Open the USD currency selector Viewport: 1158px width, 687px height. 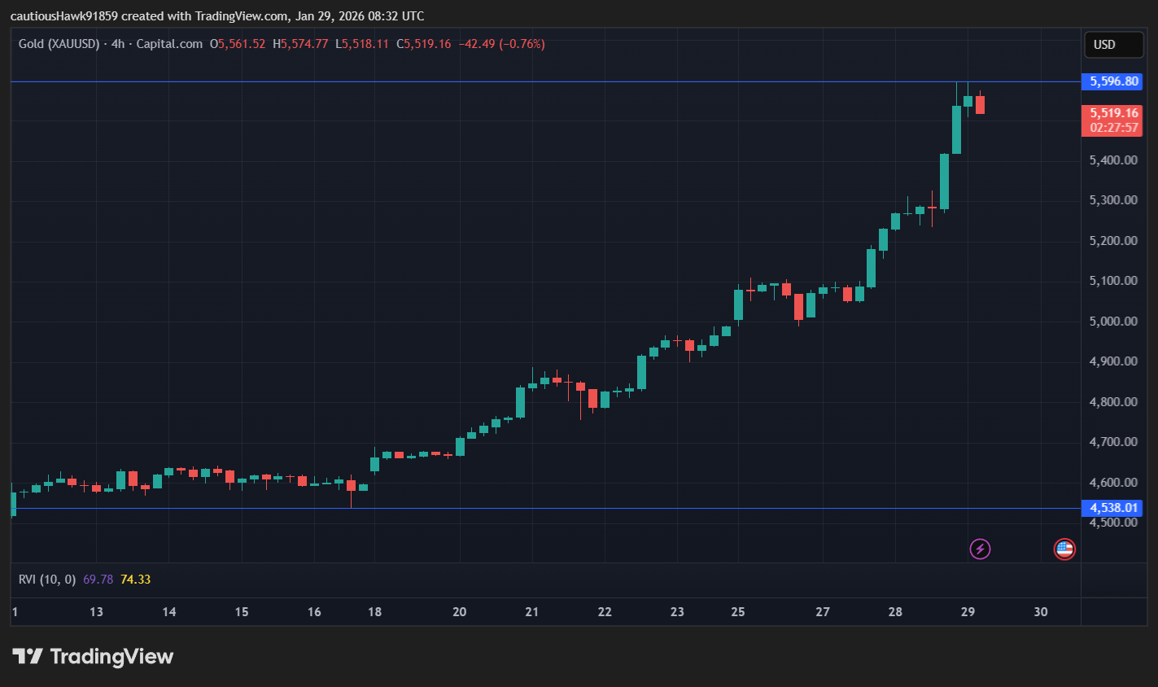pyautogui.click(x=1113, y=45)
